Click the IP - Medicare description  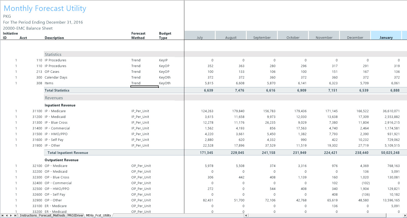click(x=55, y=111)
